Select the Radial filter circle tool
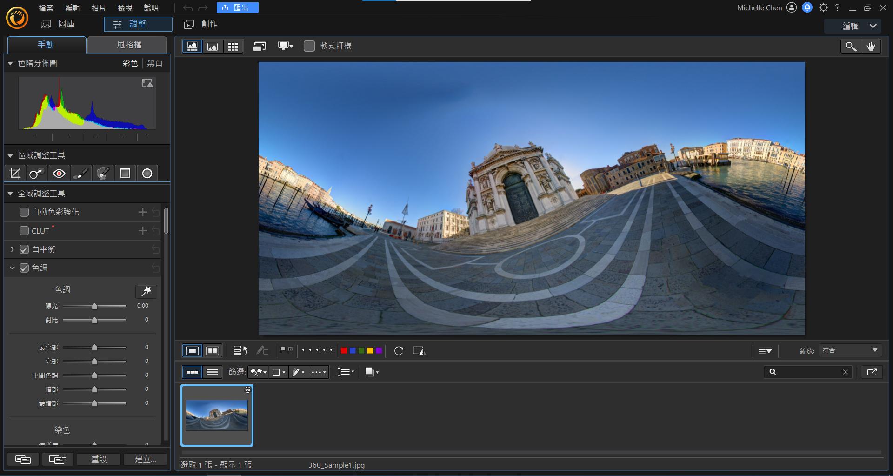The image size is (893, 476). point(147,174)
